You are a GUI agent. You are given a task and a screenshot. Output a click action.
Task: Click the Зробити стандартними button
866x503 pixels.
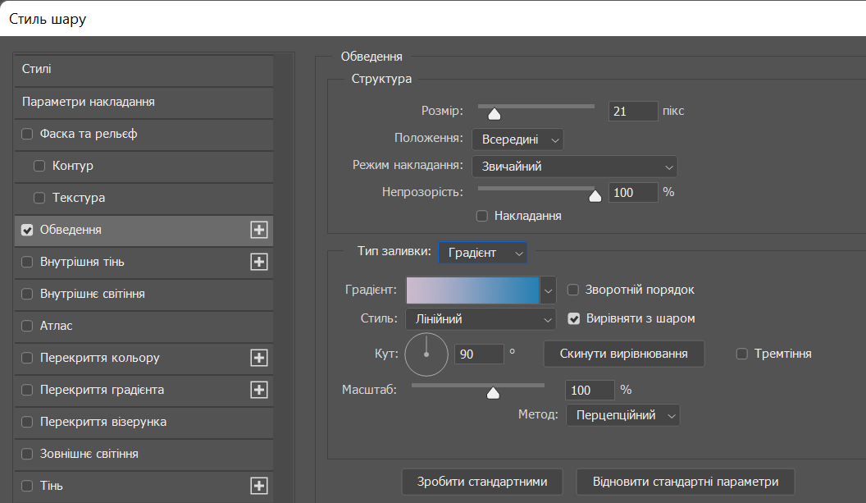pos(482,482)
